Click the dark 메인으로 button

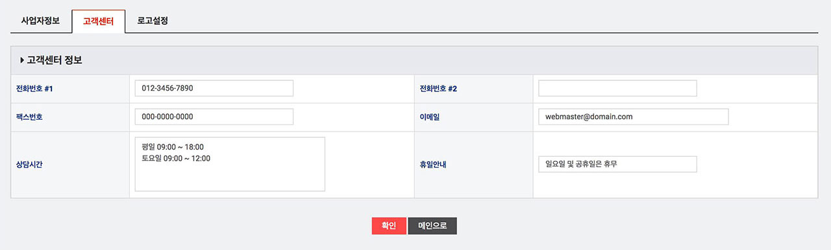point(432,225)
